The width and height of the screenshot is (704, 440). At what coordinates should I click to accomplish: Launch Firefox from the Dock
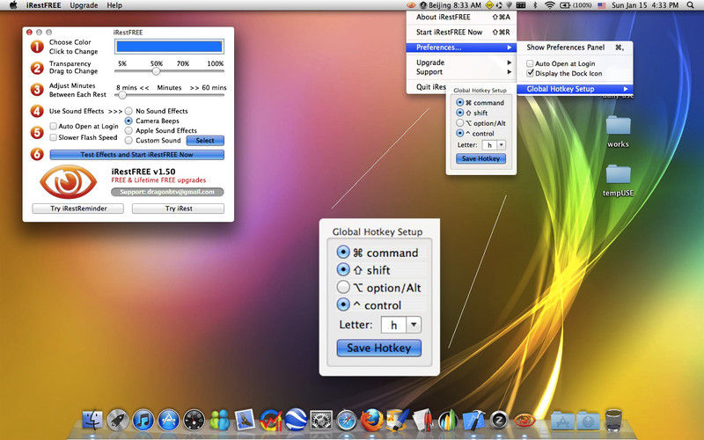[x=372, y=421]
